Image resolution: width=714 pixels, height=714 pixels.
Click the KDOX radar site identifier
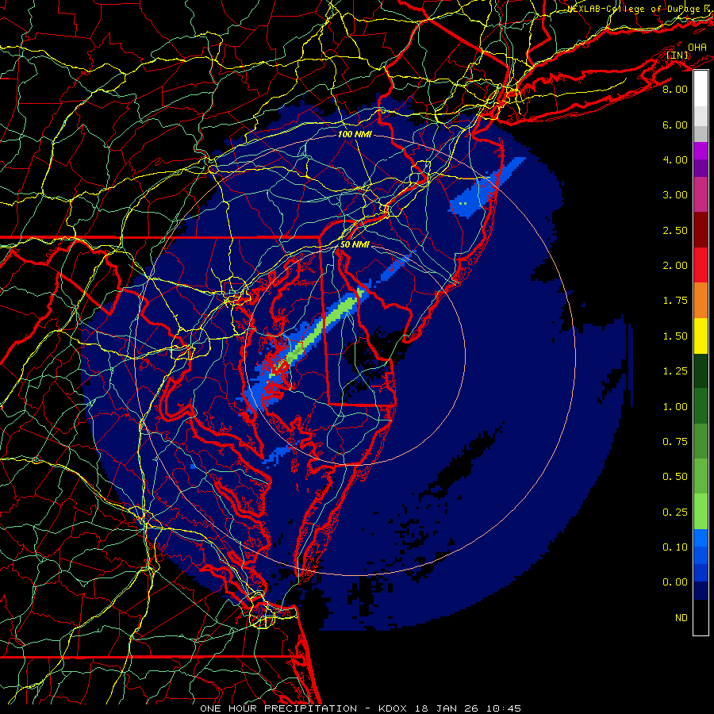click(x=393, y=708)
